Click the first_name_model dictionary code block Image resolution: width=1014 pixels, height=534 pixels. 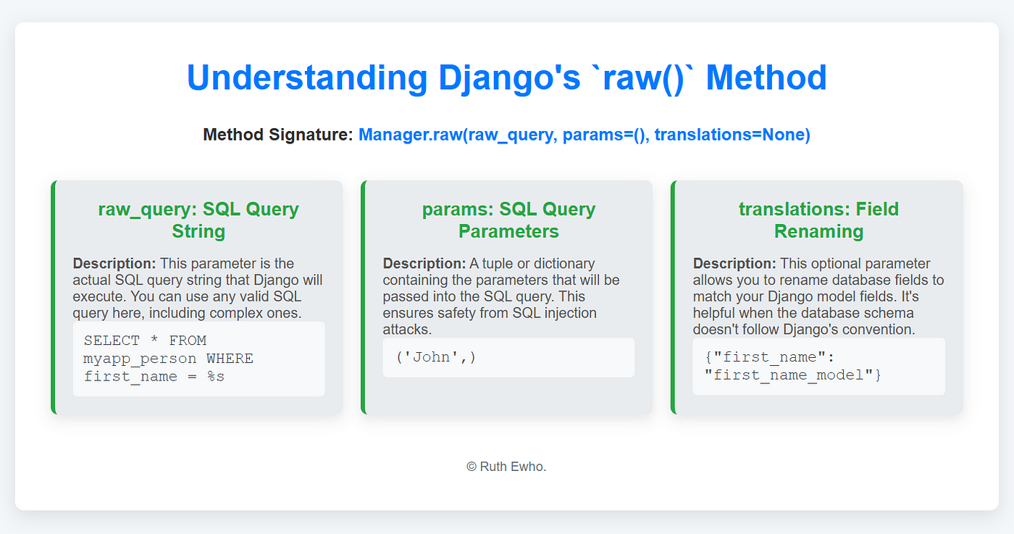click(818, 366)
